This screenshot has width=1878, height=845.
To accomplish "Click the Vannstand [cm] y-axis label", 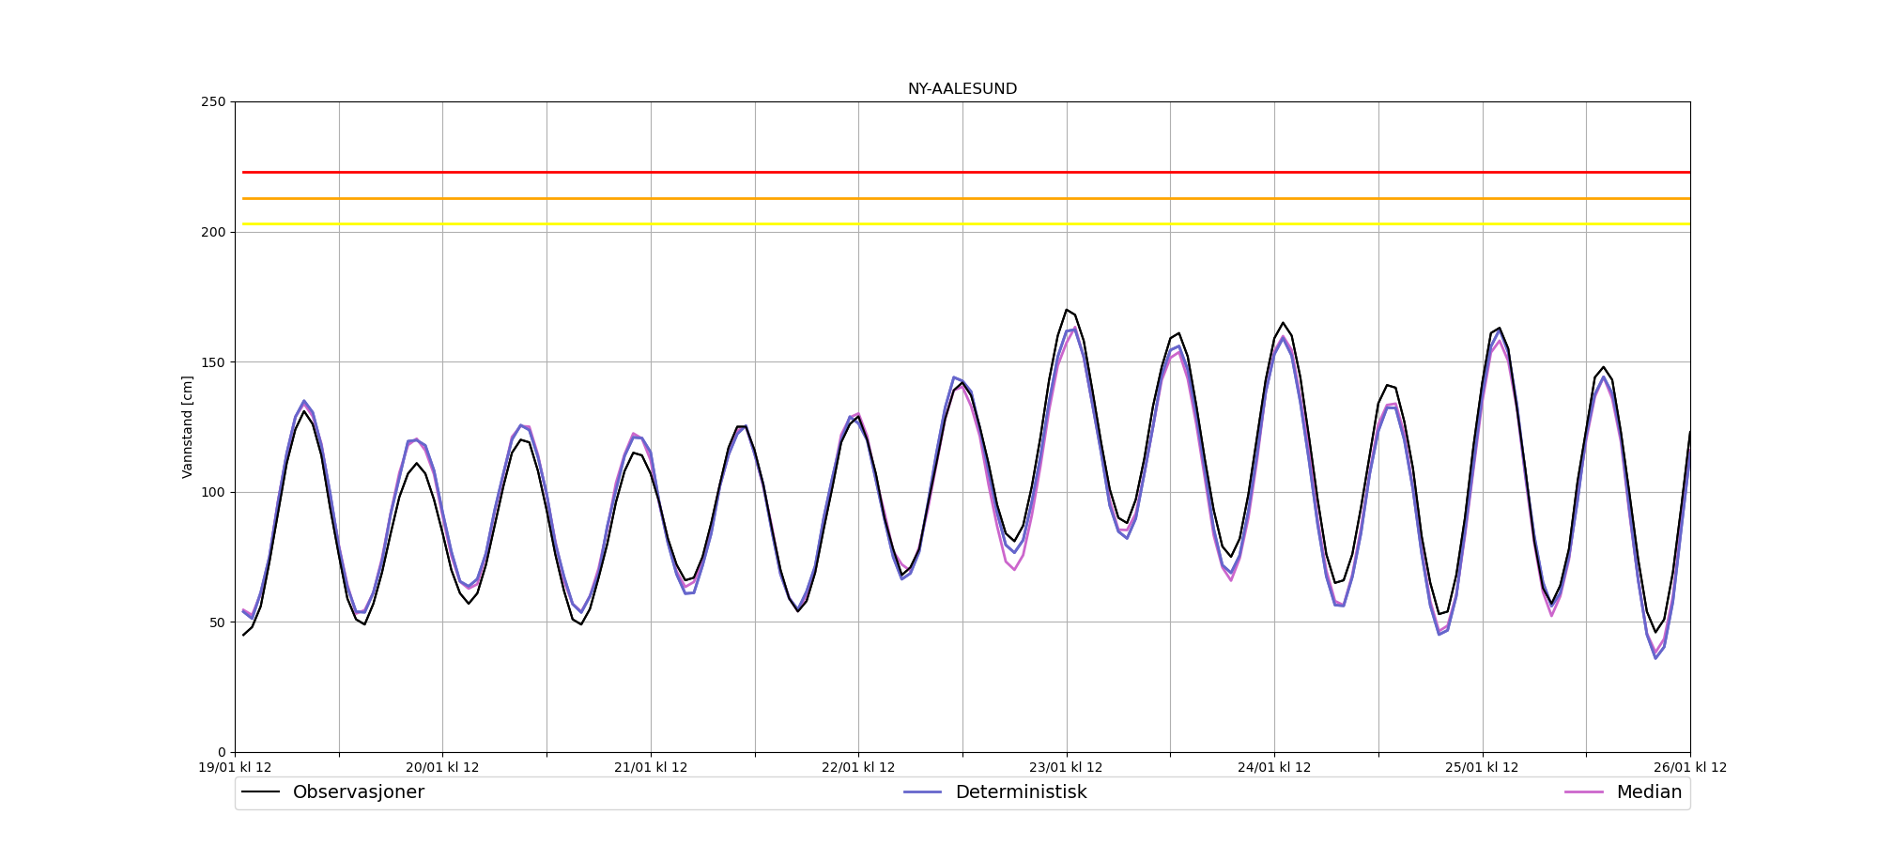I will point(188,427).
